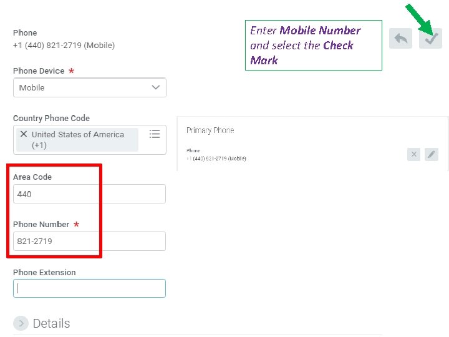Viewport: 449px width, 337px height.
Task: Open the Phone Device dropdown arrow
Action: [x=156, y=87]
